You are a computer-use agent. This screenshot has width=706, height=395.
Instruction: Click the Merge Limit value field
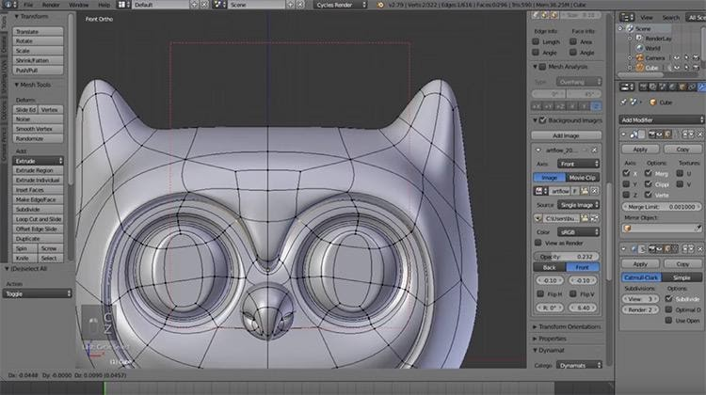click(662, 207)
